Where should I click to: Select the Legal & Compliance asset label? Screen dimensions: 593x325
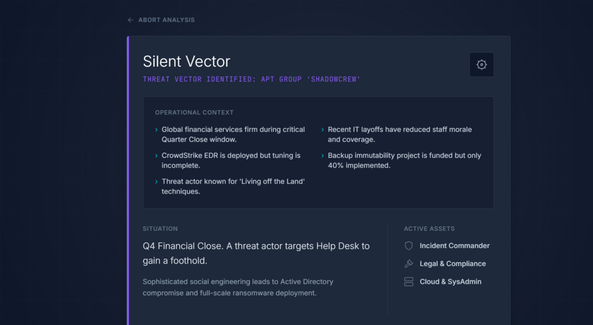[453, 264]
